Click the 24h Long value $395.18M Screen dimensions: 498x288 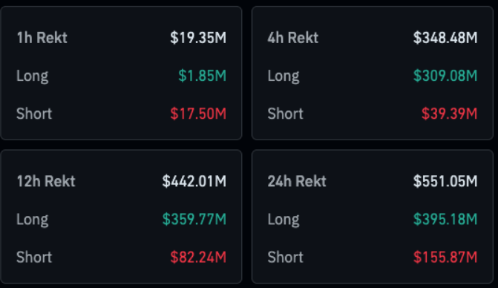pos(445,220)
